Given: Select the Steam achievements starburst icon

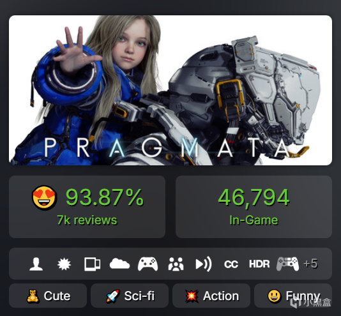Looking at the screenshot, I should (x=64, y=264).
